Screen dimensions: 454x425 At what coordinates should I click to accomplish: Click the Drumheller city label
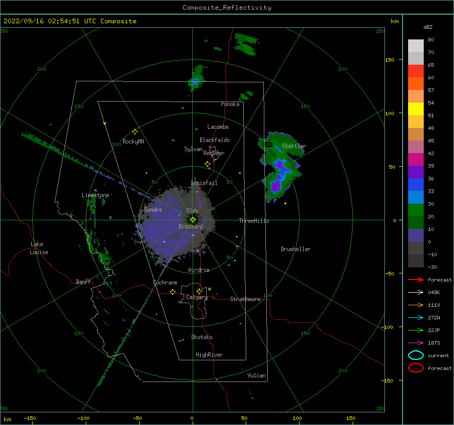coord(296,249)
